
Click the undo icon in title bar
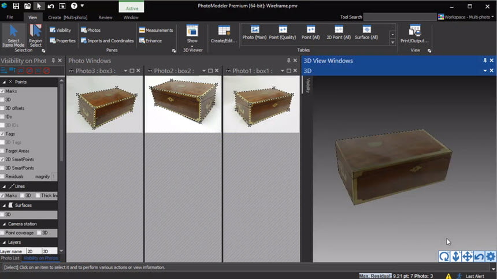[x=50, y=6]
